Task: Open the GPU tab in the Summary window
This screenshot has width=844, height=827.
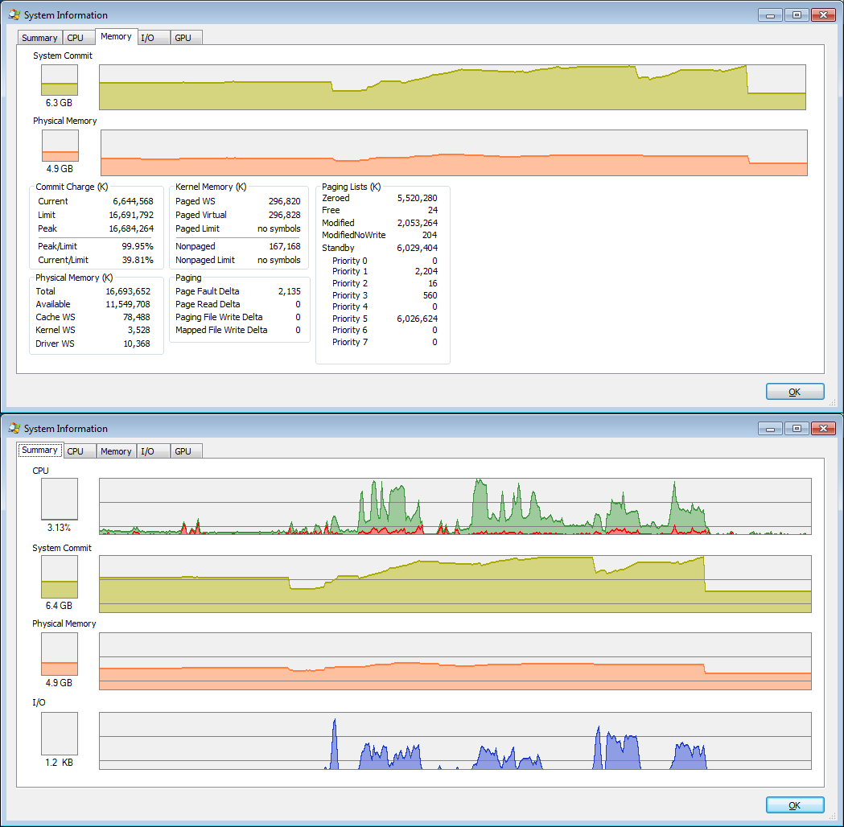Action: pyautogui.click(x=183, y=451)
